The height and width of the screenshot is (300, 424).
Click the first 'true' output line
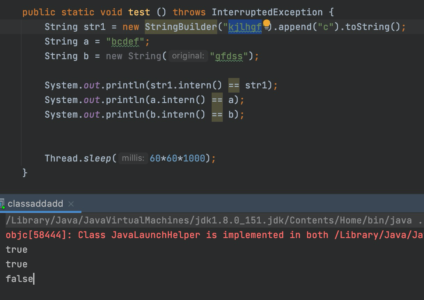[x=17, y=250]
